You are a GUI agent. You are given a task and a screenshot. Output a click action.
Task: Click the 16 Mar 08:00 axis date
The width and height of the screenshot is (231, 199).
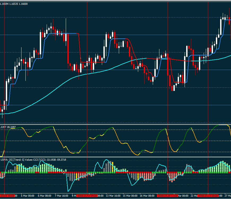(x=147, y=196)
